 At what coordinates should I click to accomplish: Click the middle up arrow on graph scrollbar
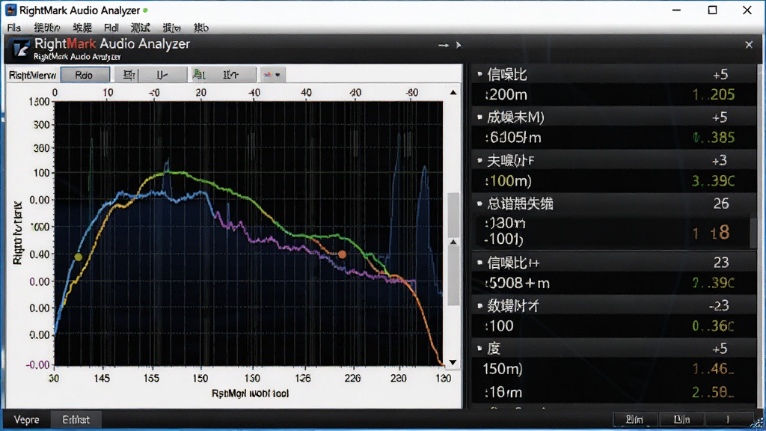[x=453, y=242]
